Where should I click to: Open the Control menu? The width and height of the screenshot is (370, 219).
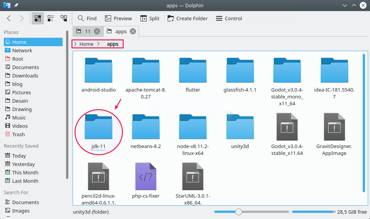click(x=229, y=18)
